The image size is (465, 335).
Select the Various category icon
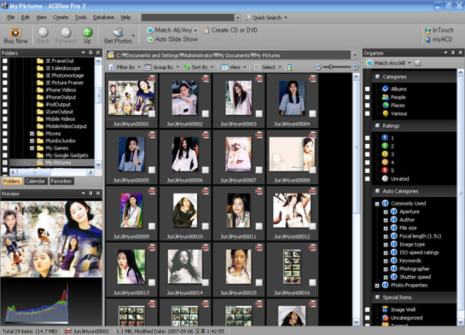(x=385, y=113)
